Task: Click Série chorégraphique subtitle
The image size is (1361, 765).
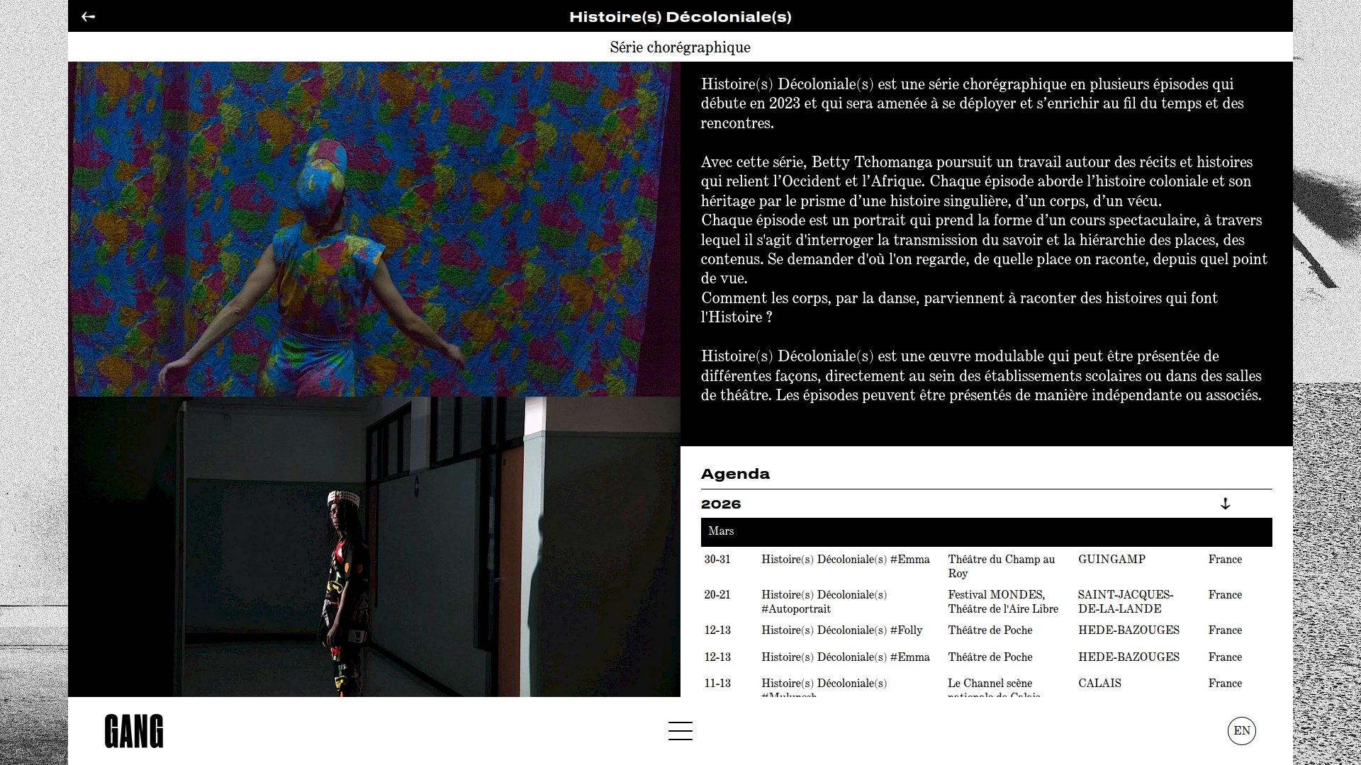Action: pos(680,47)
